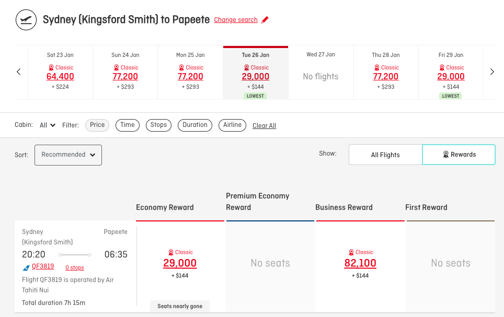Select the Mon 25 Jan date tab
Image resolution: width=504 pixels, height=317 pixels.
point(190,73)
